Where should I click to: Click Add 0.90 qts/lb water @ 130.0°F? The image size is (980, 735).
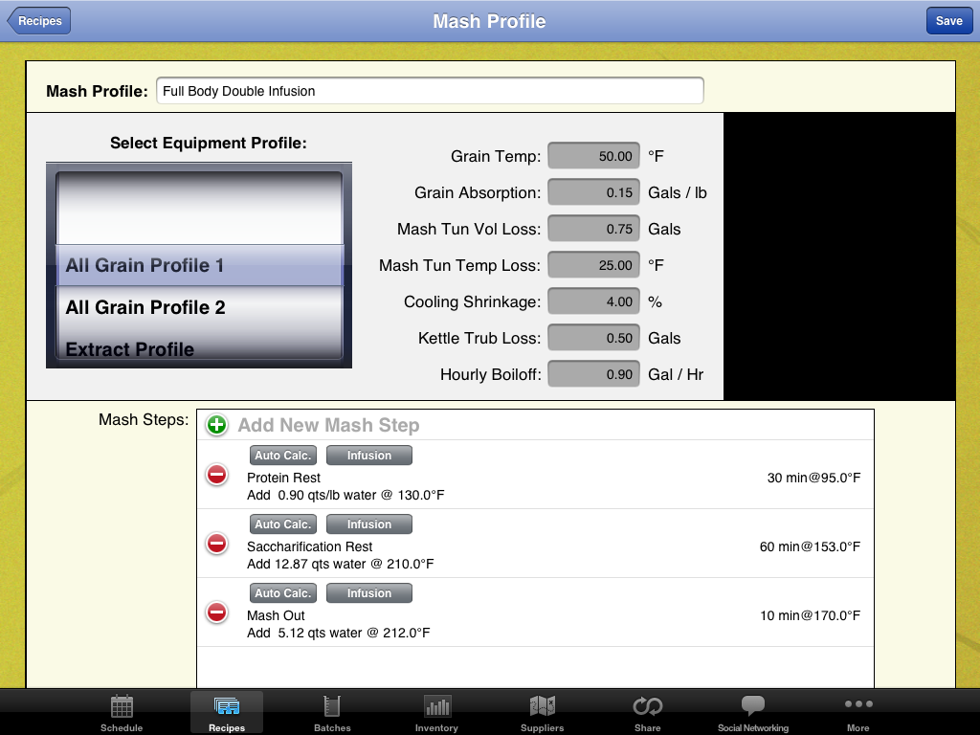coord(345,495)
